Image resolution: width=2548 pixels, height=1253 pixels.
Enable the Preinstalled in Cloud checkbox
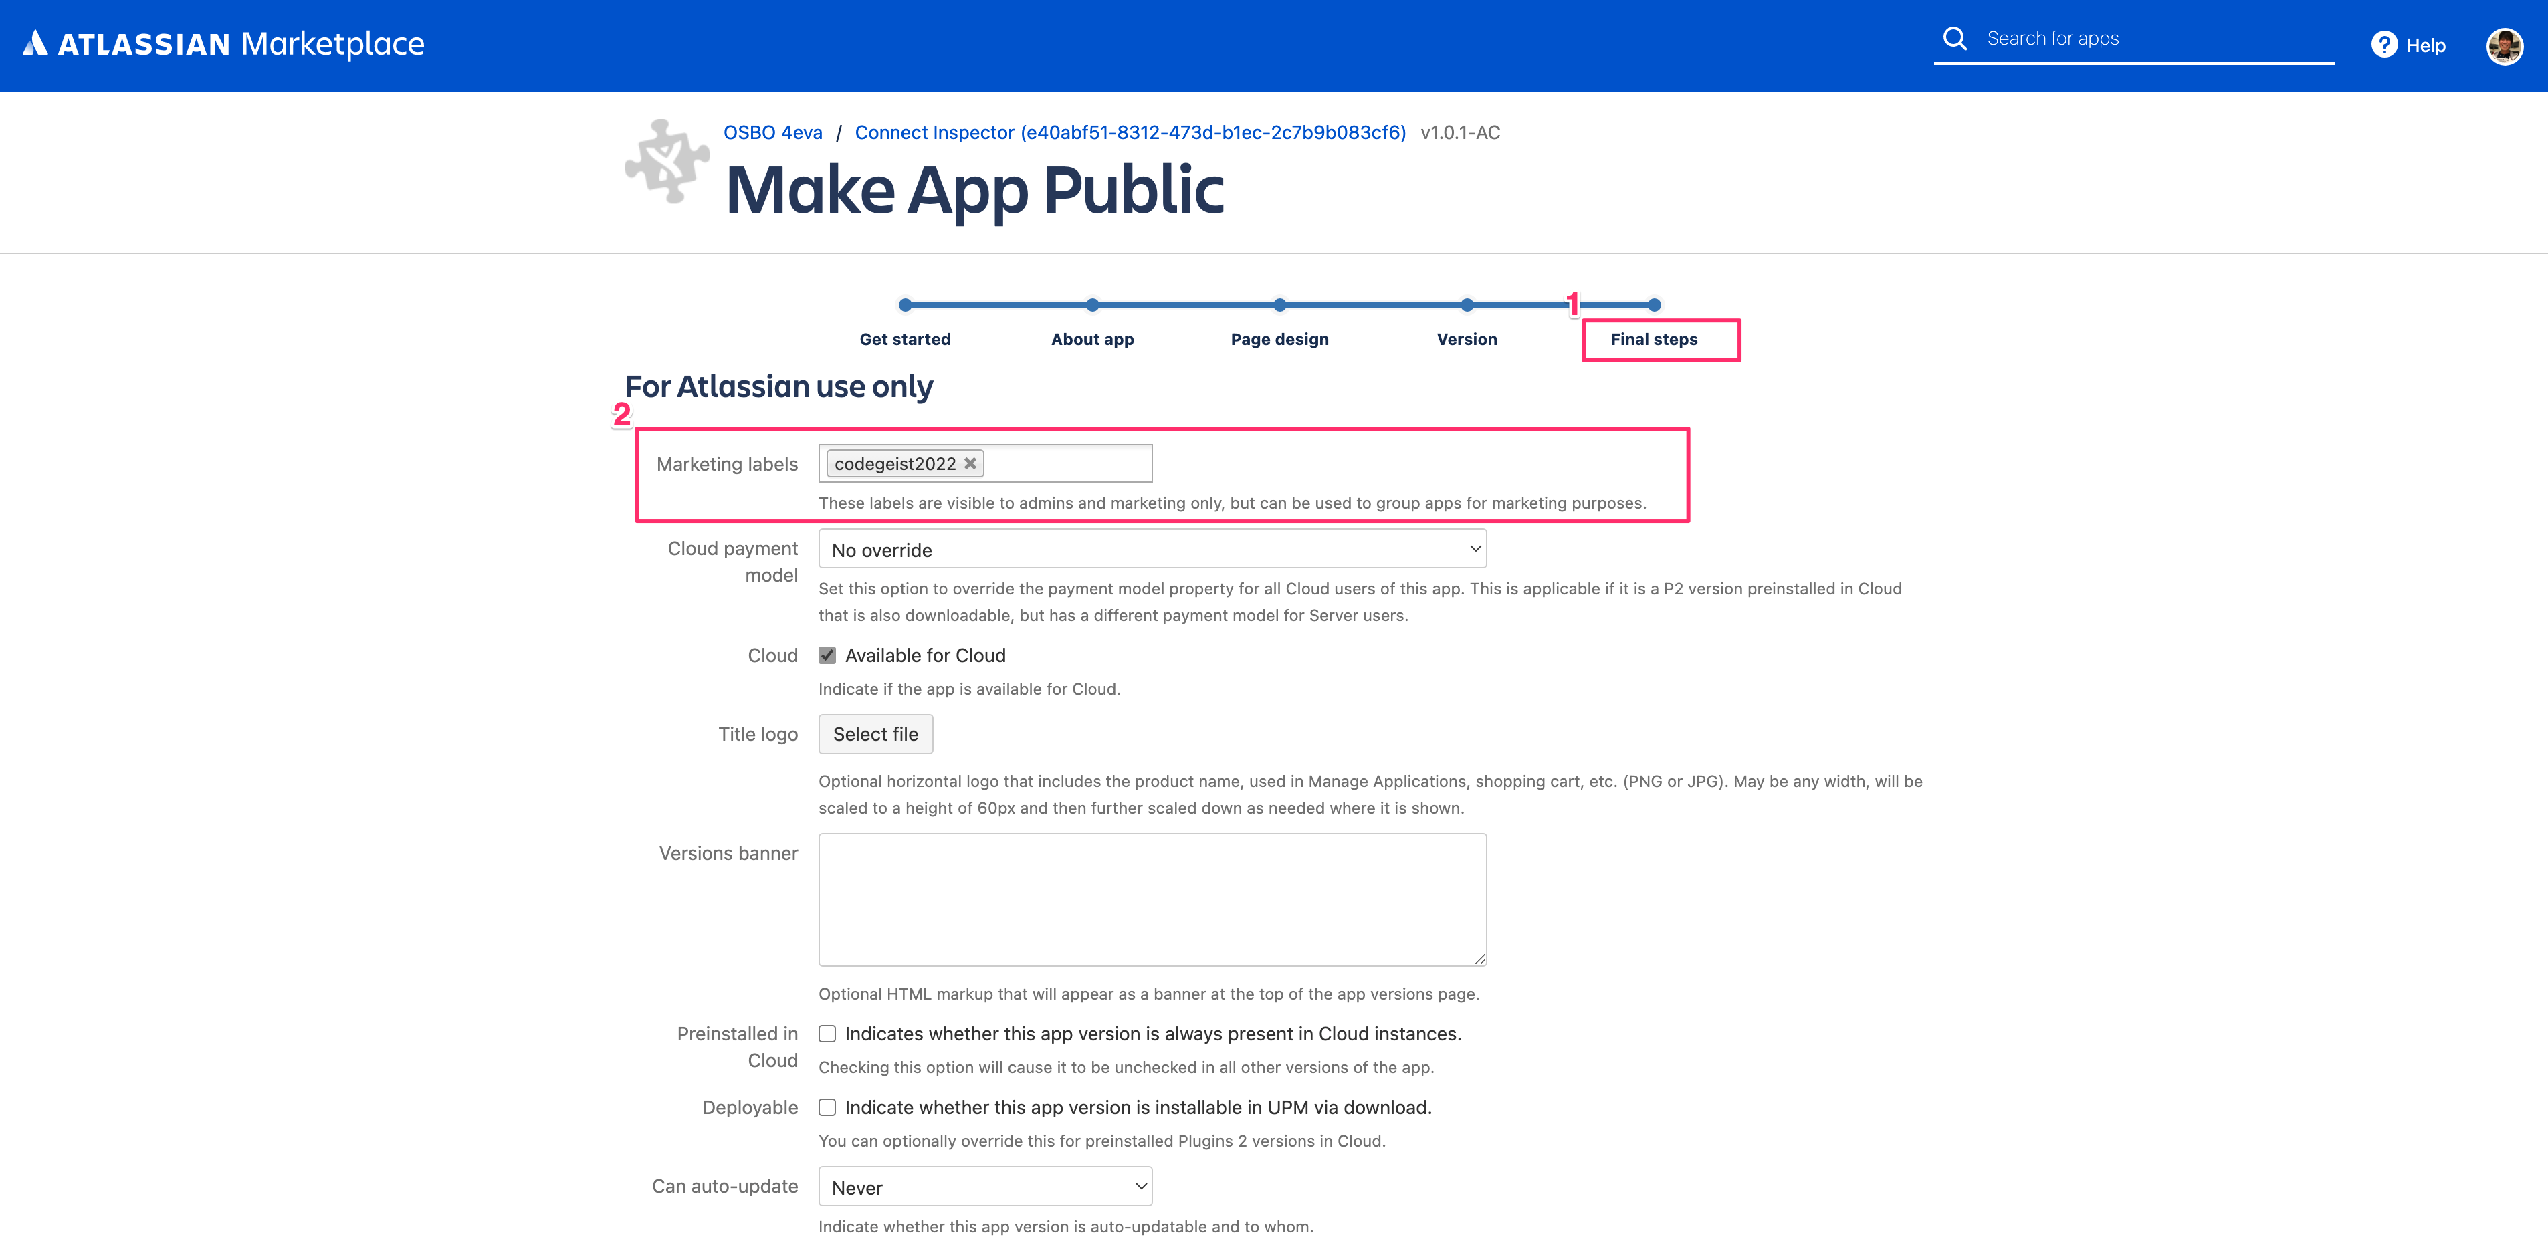pyautogui.click(x=828, y=1034)
